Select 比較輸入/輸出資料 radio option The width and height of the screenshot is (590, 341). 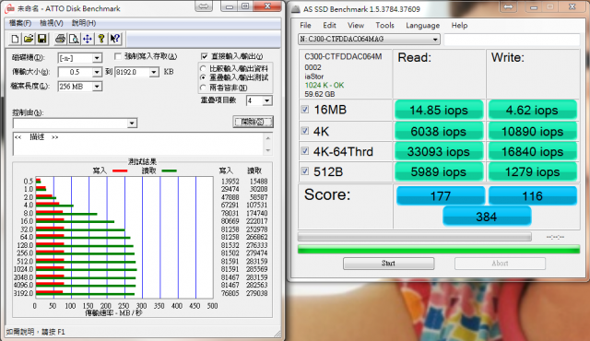pos(203,68)
